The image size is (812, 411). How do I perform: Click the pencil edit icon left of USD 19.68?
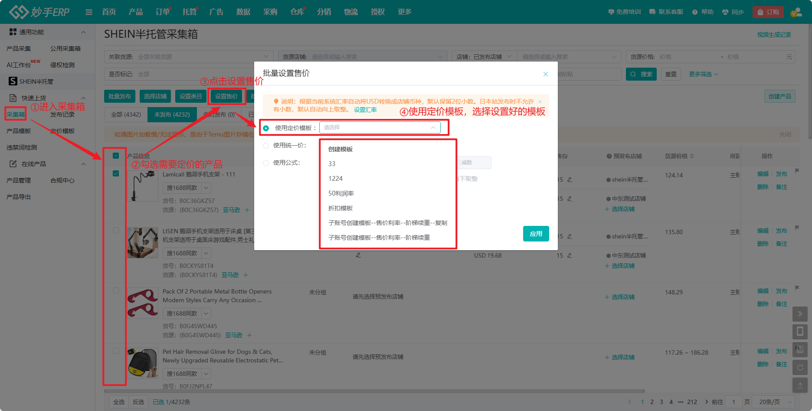358,255
